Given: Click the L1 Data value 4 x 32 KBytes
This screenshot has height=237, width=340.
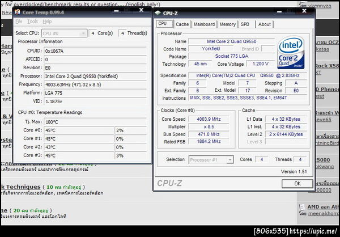Looking at the screenshot, I should (x=286, y=119).
